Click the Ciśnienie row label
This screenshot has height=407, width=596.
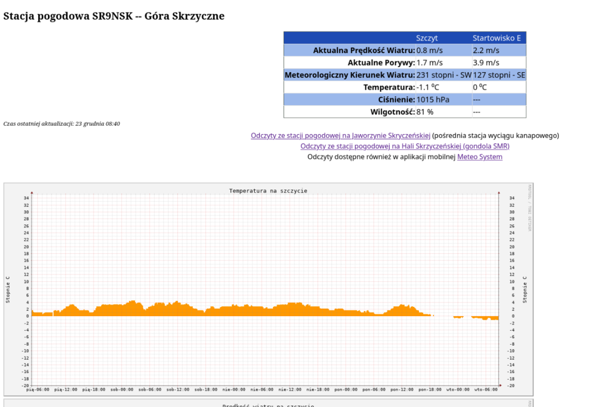pos(396,100)
